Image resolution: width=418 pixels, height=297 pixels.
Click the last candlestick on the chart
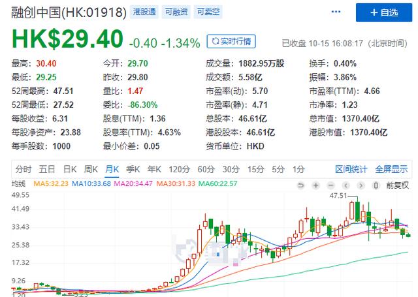tap(408, 235)
